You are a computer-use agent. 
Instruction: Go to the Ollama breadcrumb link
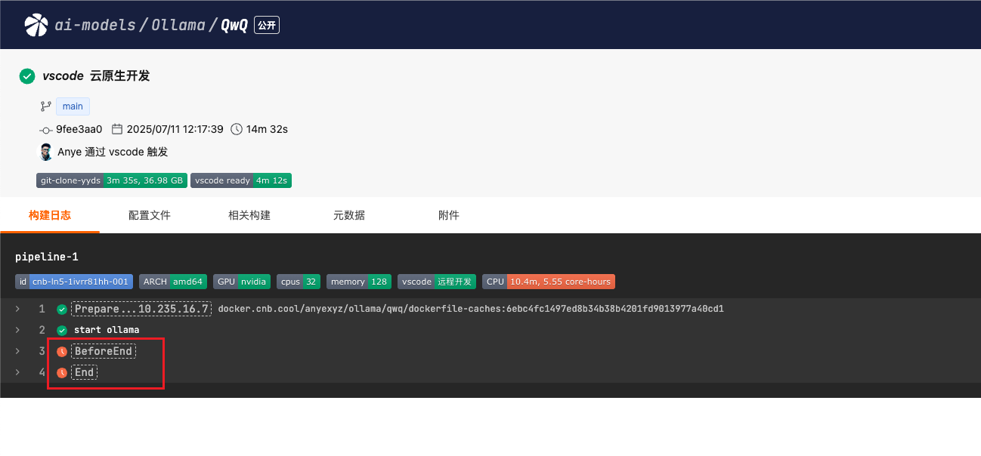(x=178, y=25)
